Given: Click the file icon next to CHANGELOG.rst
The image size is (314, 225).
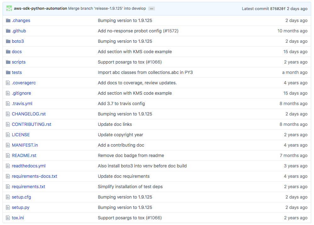Looking at the screenshot, I should 8,114.
